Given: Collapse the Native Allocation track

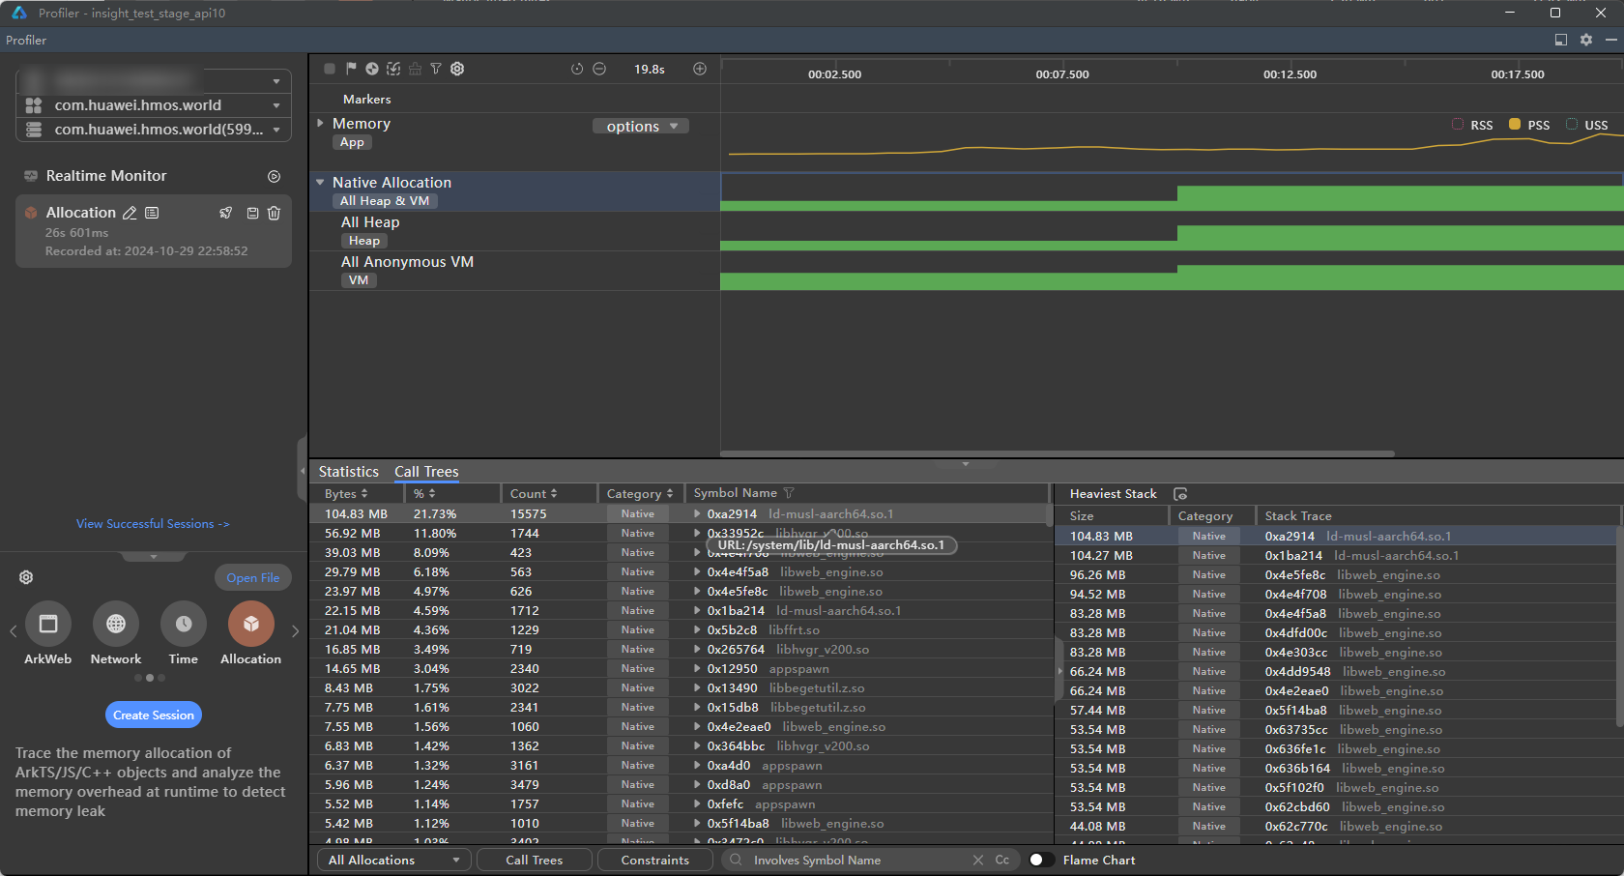Looking at the screenshot, I should tap(320, 182).
